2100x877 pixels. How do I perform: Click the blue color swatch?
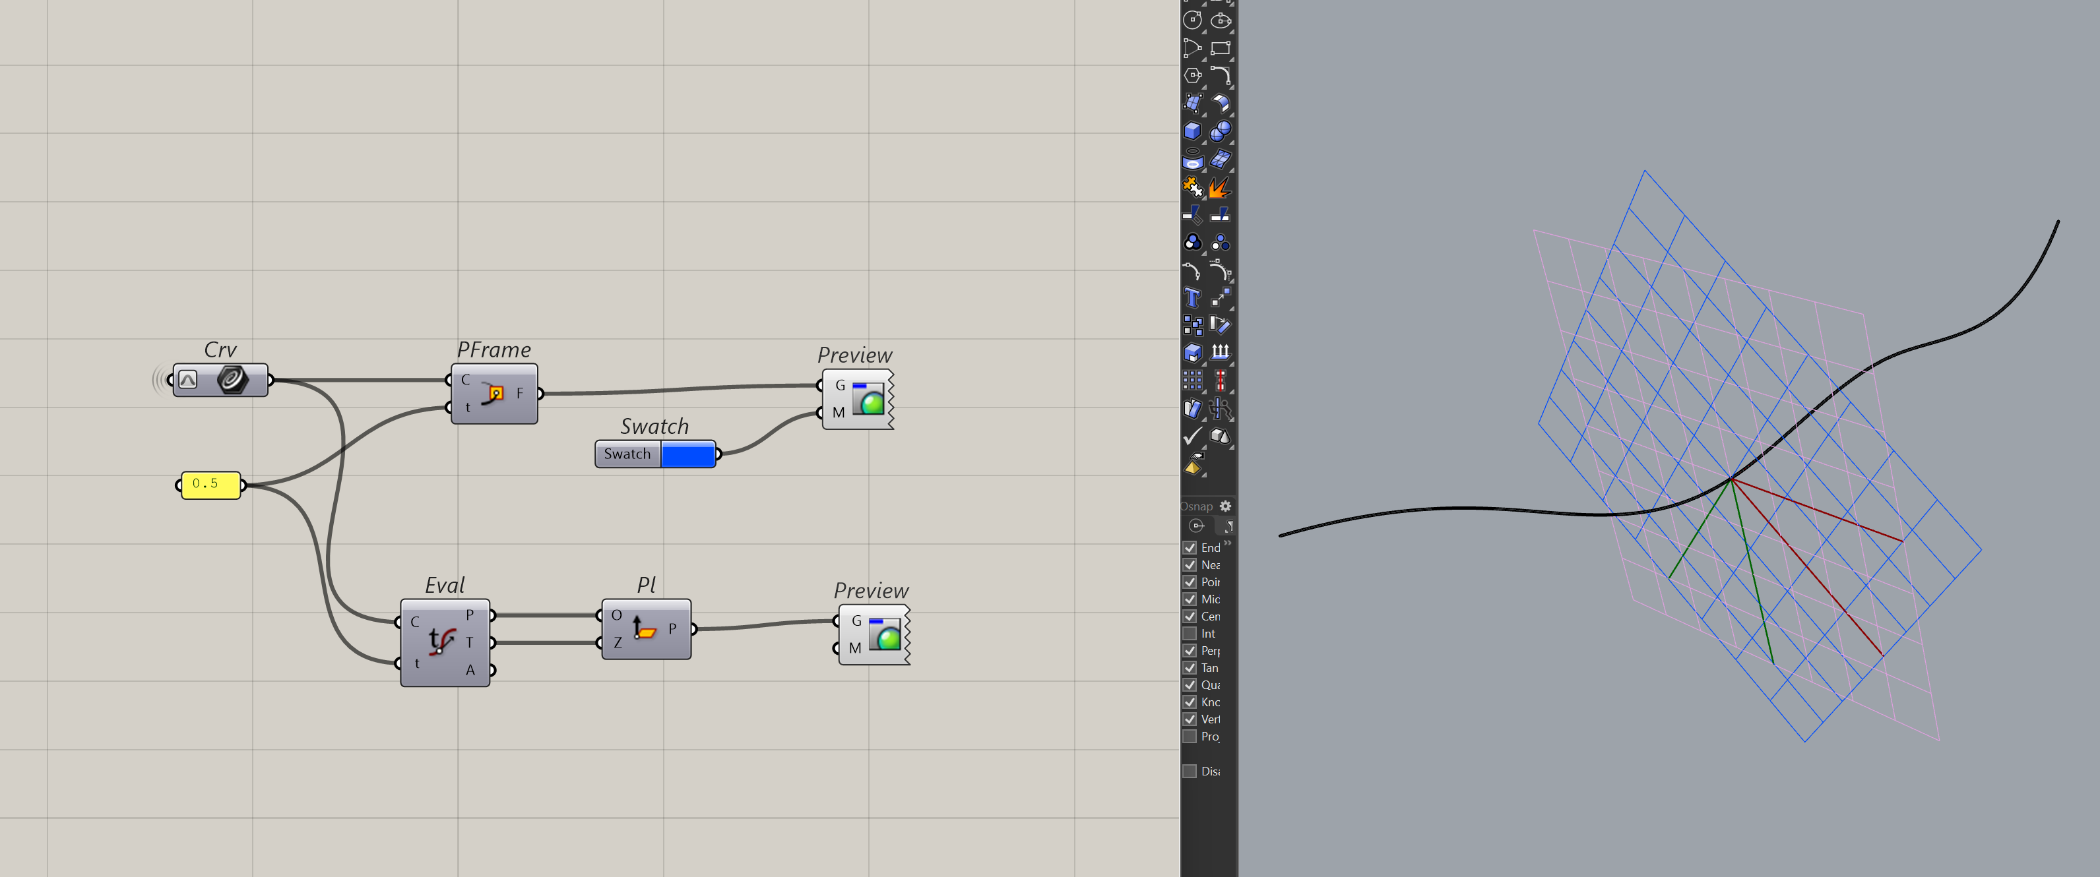pos(688,454)
